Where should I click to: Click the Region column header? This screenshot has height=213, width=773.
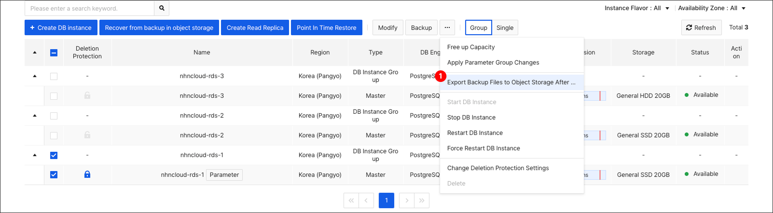[x=320, y=53]
